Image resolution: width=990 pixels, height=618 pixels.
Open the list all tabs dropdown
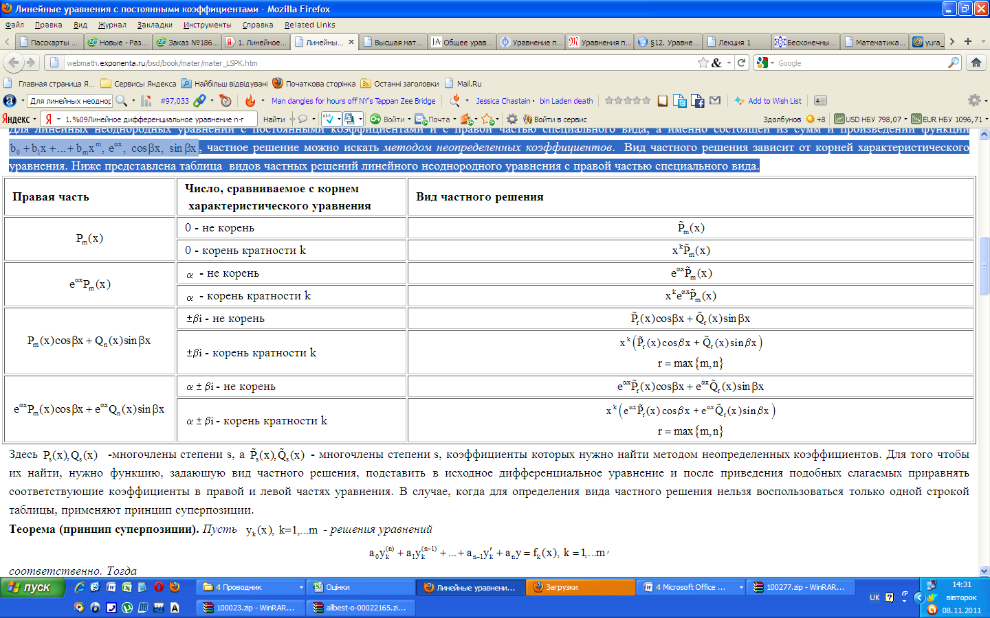point(983,42)
